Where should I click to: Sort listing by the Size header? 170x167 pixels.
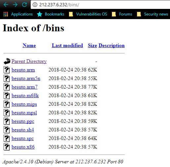(92, 45)
